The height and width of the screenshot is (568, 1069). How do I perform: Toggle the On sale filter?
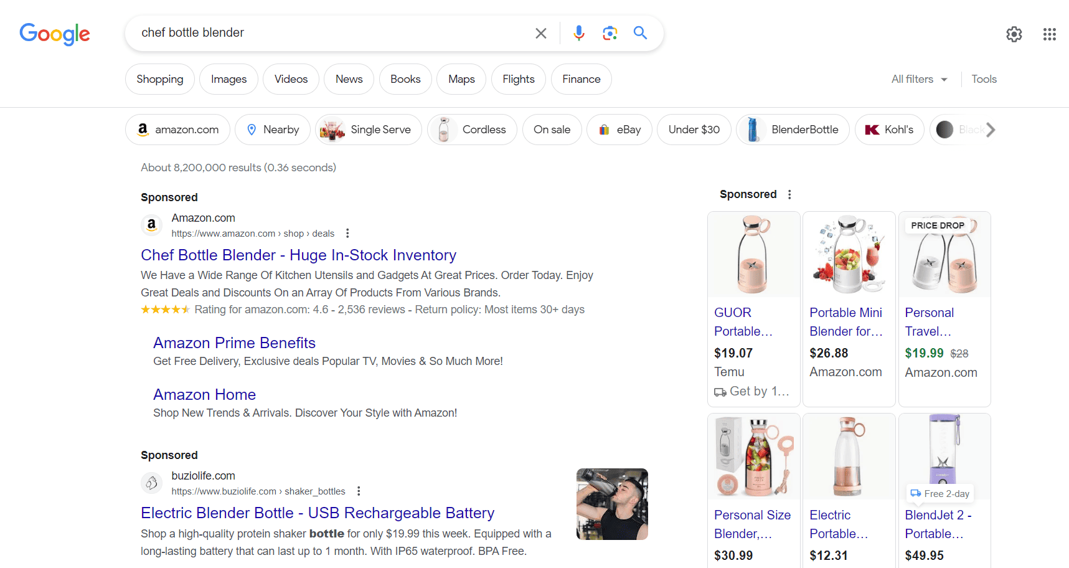(x=552, y=130)
